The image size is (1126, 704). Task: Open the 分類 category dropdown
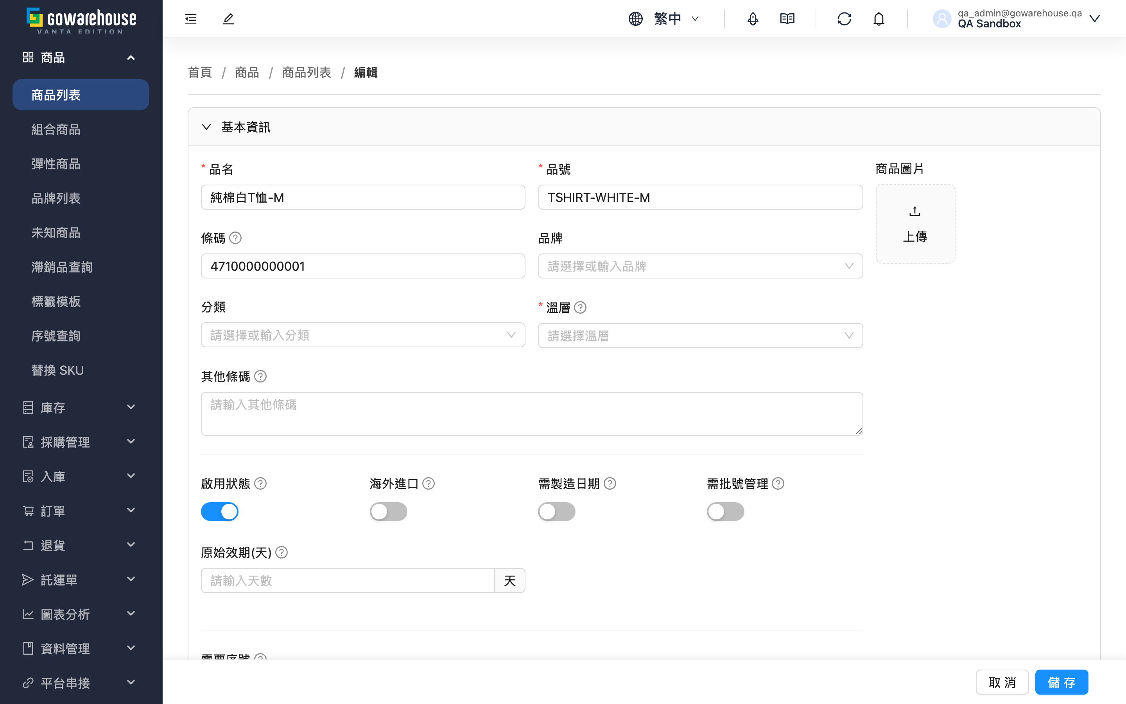coord(363,335)
